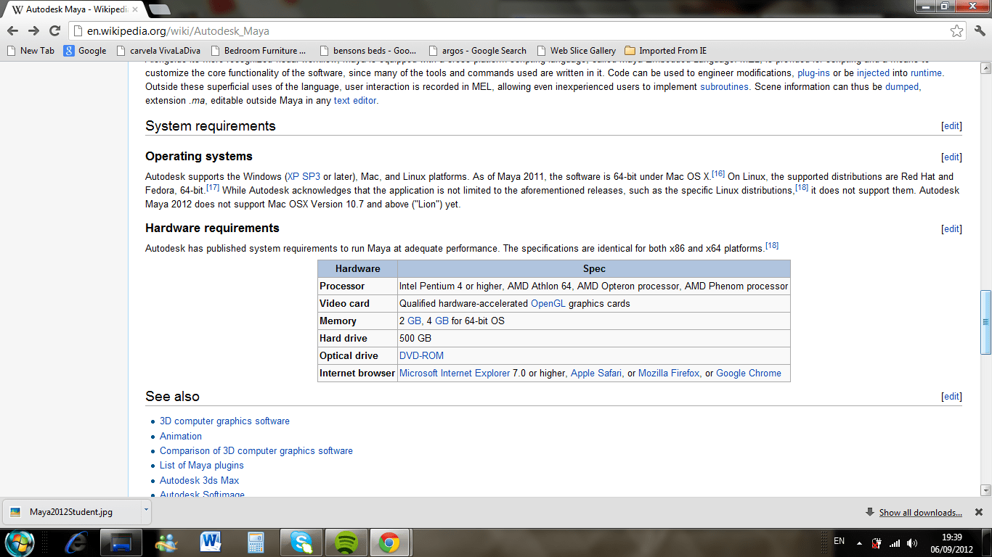The height and width of the screenshot is (557, 992).
Task: Go forward with the forward arrow
Action: pyautogui.click(x=33, y=30)
